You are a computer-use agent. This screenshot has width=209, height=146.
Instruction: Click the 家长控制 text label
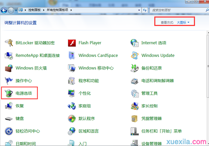pos(149,106)
